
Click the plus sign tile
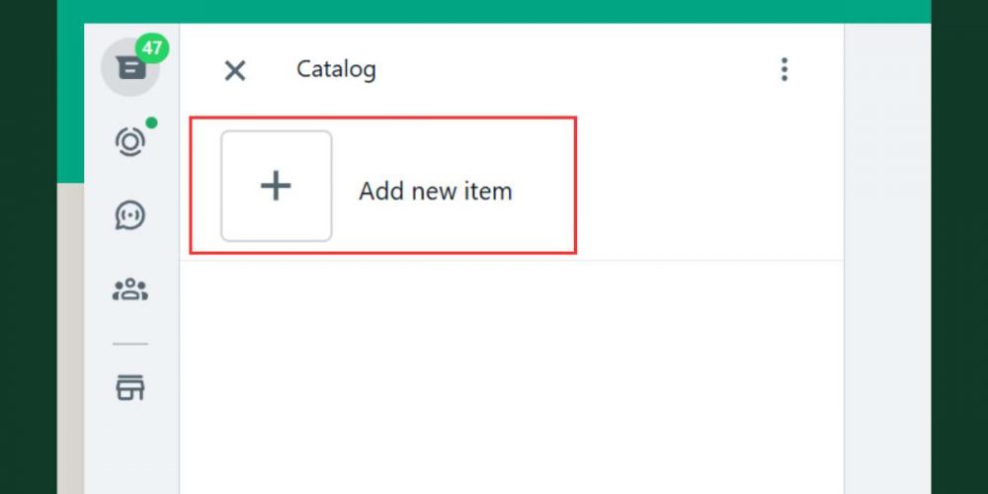(x=276, y=186)
